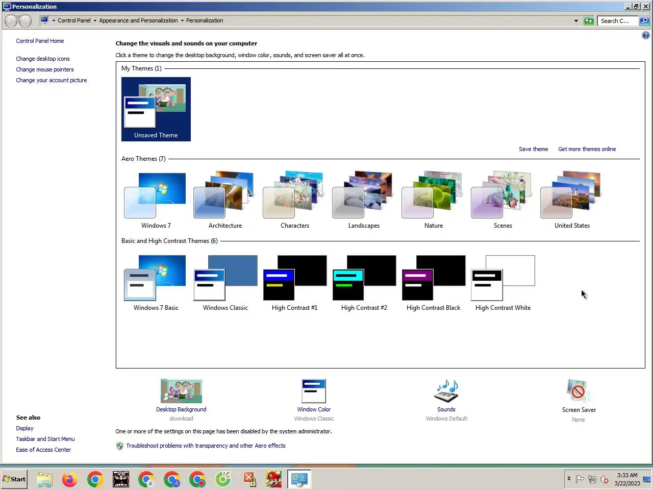This screenshot has width=653, height=490.
Task: Open the clock showing 3:33 AM
Action: (627, 479)
